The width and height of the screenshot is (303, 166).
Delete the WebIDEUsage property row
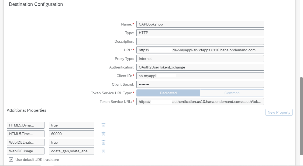point(103,151)
